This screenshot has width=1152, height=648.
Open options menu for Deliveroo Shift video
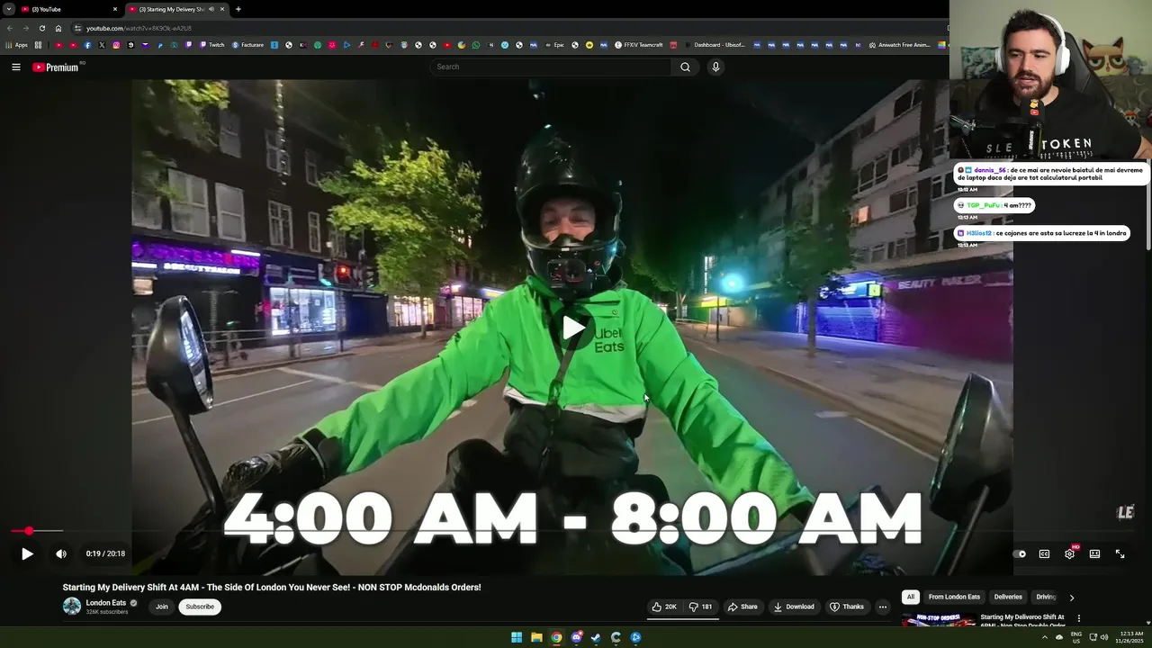[1078, 618]
